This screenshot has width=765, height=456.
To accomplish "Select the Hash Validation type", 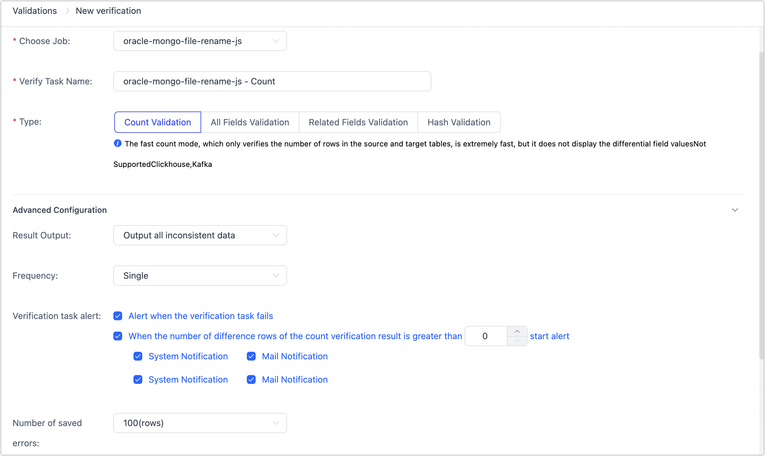I will [x=459, y=122].
